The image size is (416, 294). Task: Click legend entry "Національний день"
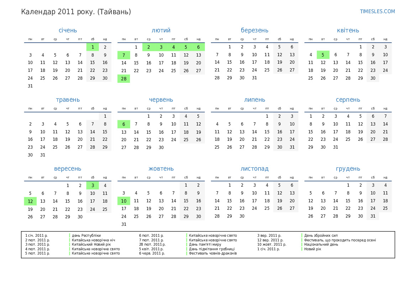pos(321,245)
